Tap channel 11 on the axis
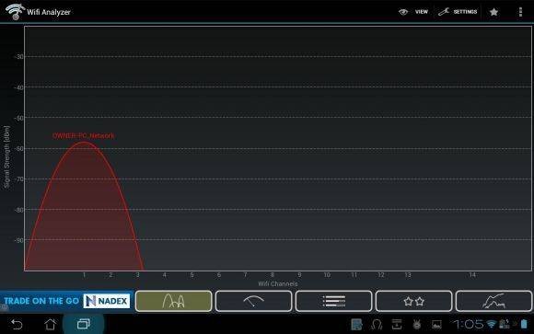Screen dimensions: 534x334 point(354,275)
